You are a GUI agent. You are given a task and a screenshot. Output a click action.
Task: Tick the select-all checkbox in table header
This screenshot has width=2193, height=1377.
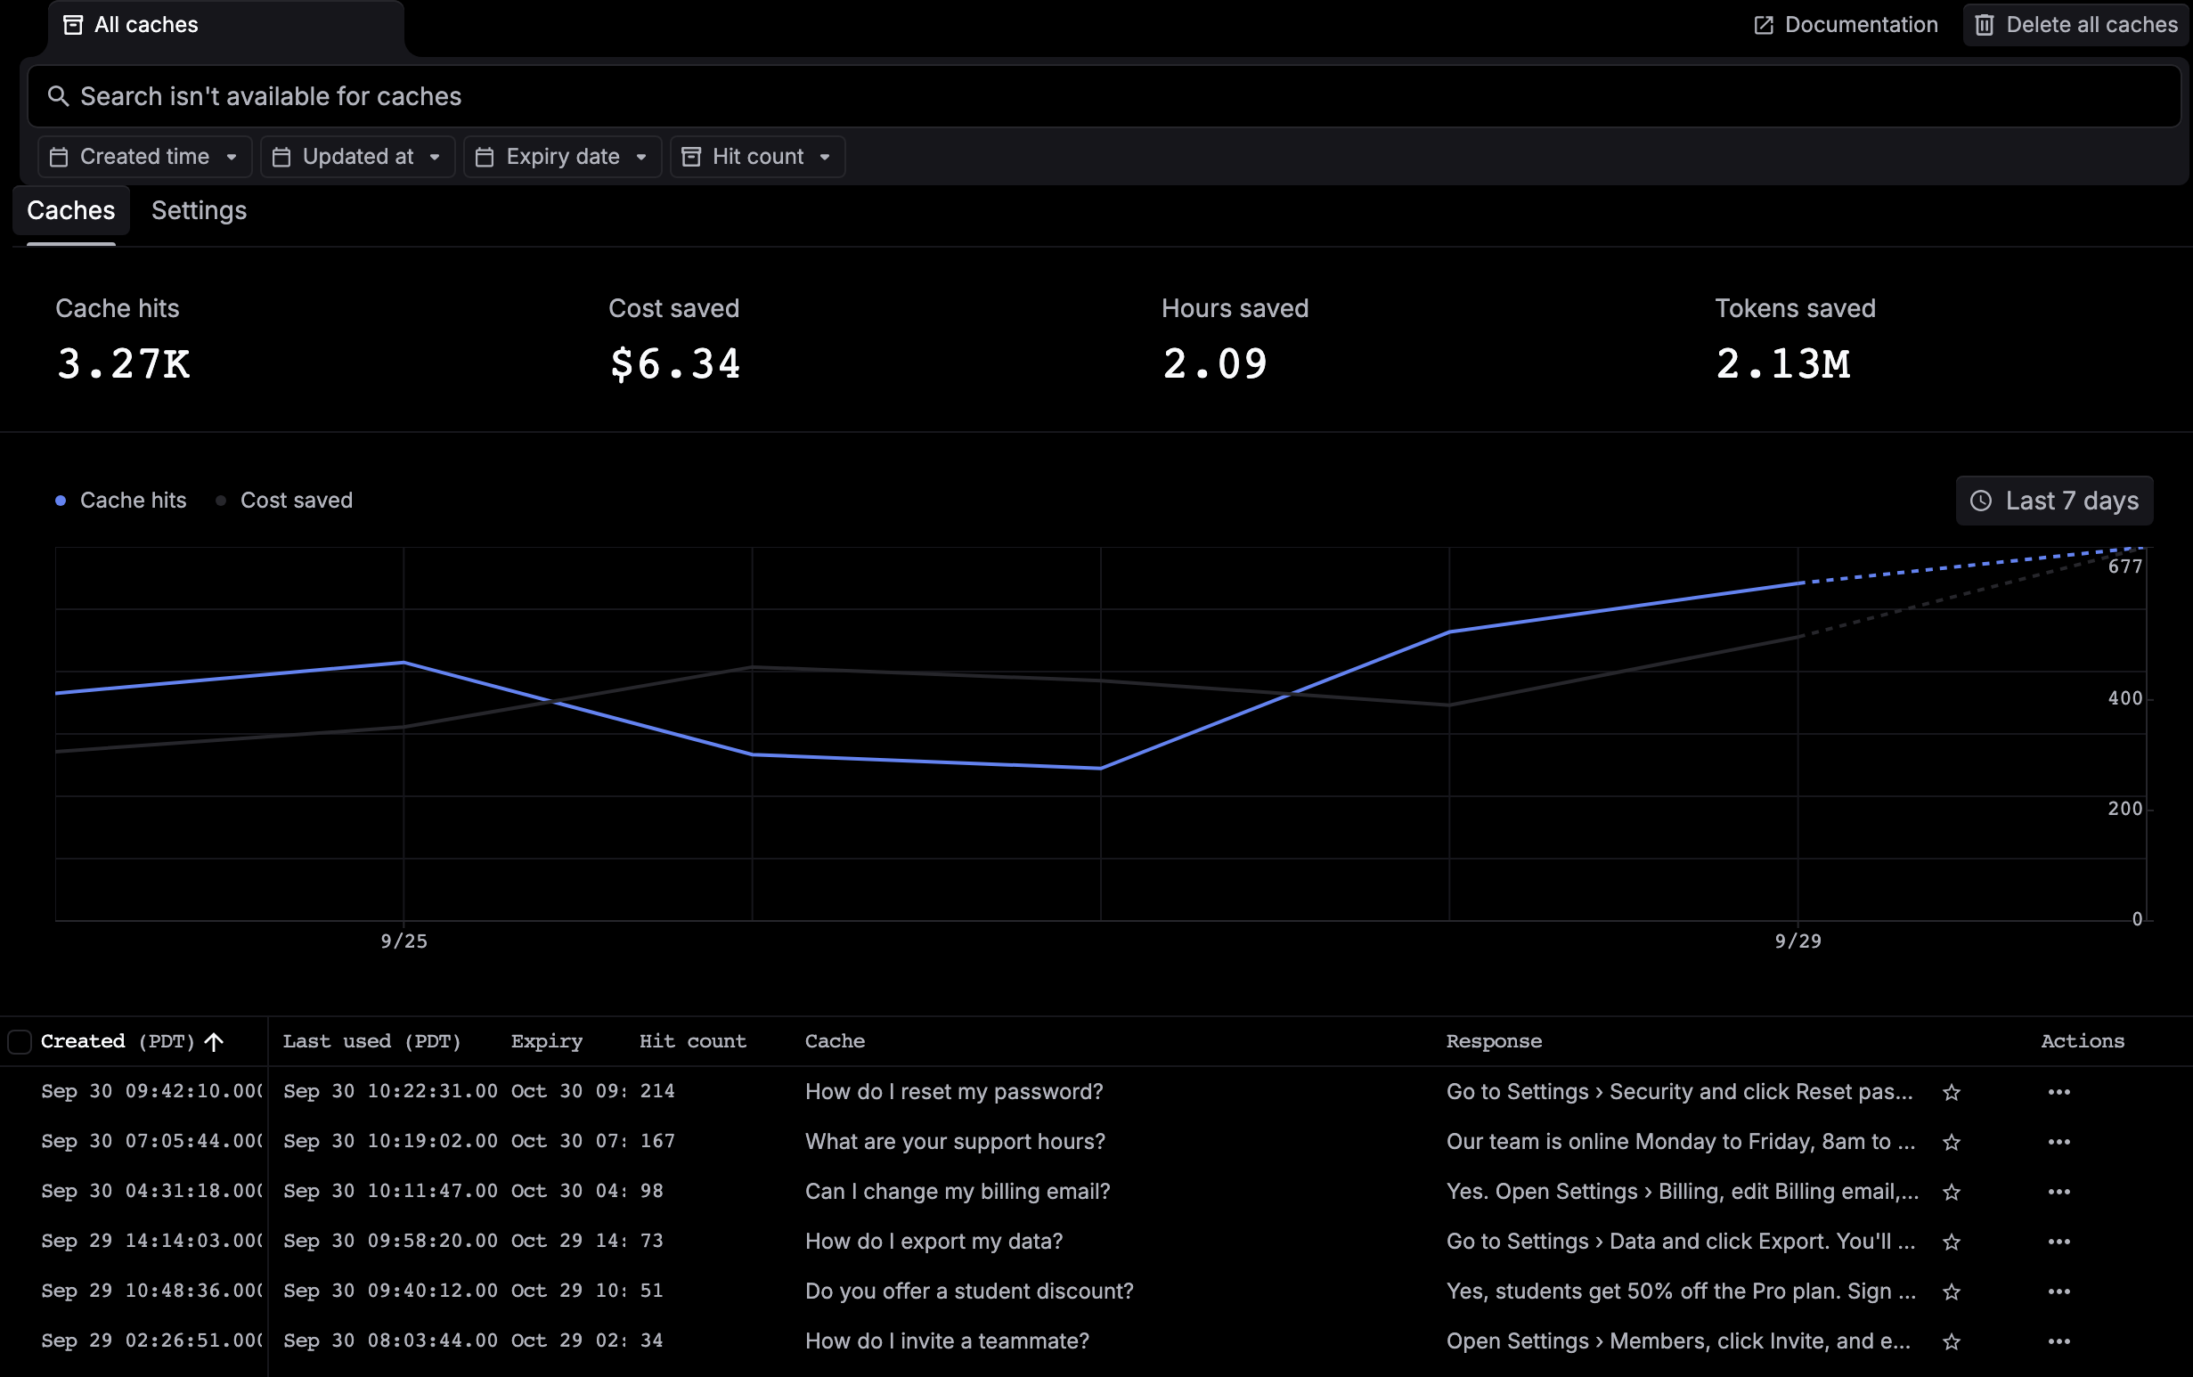tap(19, 1042)
